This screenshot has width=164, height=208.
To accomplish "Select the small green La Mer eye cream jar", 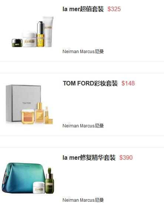I will click(x=17, y=43).
